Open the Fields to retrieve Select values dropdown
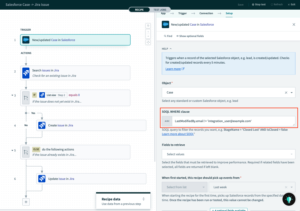 (x=228, y=154)
